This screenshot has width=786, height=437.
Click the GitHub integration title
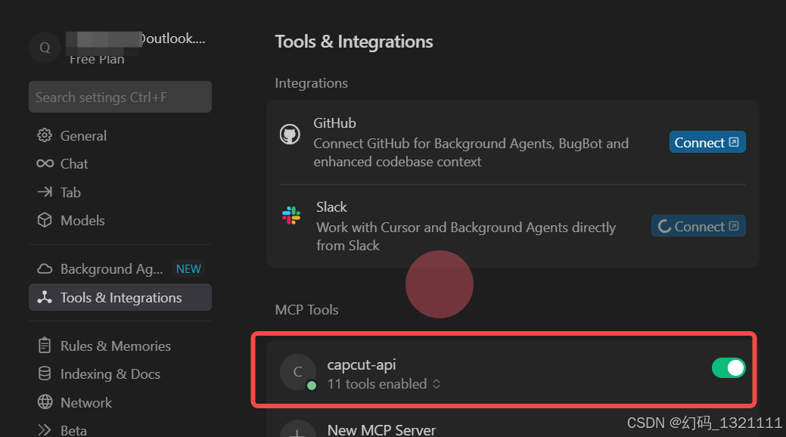coord(335,123)
